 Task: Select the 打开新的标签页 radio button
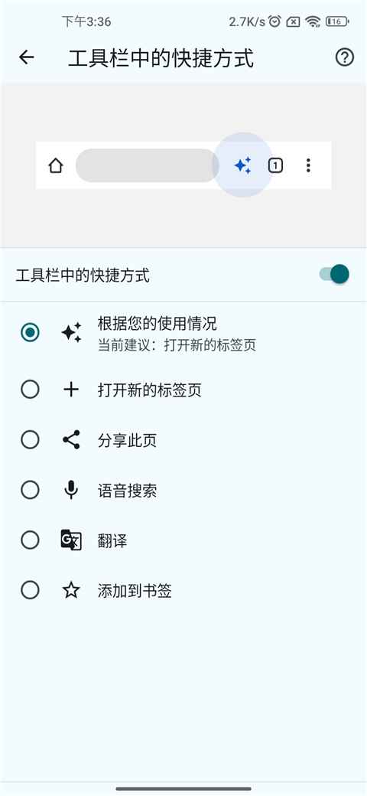click(x=31, y=390)
